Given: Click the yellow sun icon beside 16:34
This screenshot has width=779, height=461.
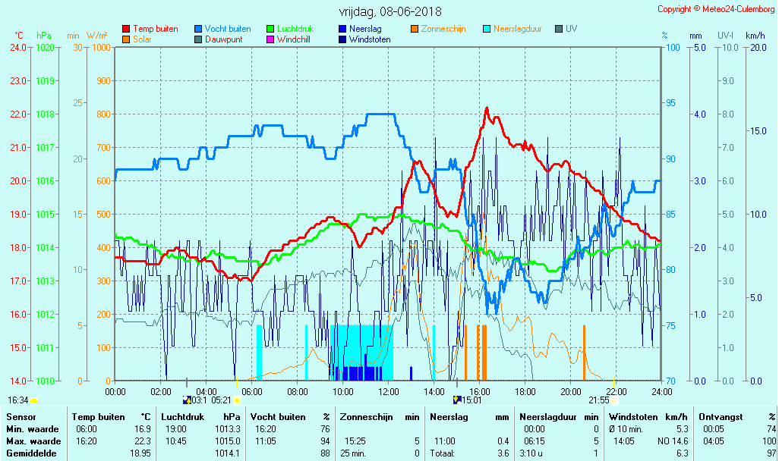Looking at the screenshot, I should [x=34, y=400].
